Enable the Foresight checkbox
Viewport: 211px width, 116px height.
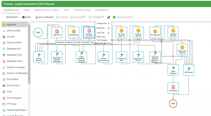click(x=90, y=17)
